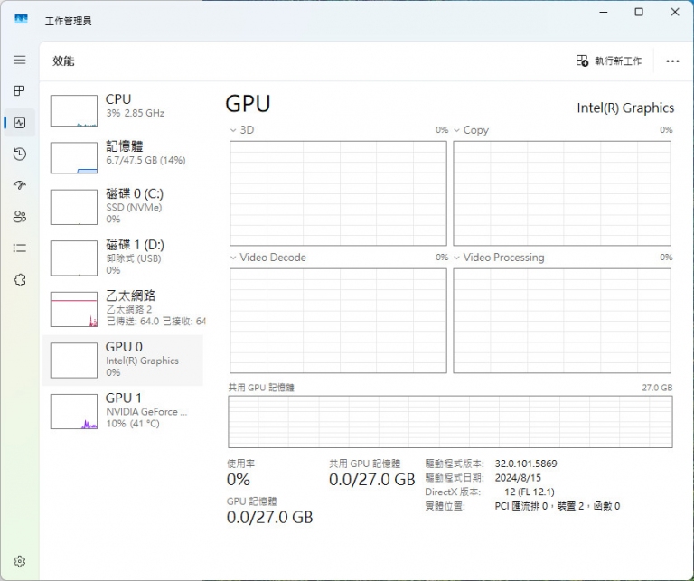Select the 乙太網路 item
This screenshot has height=581, width=694.
pos(123,309)
